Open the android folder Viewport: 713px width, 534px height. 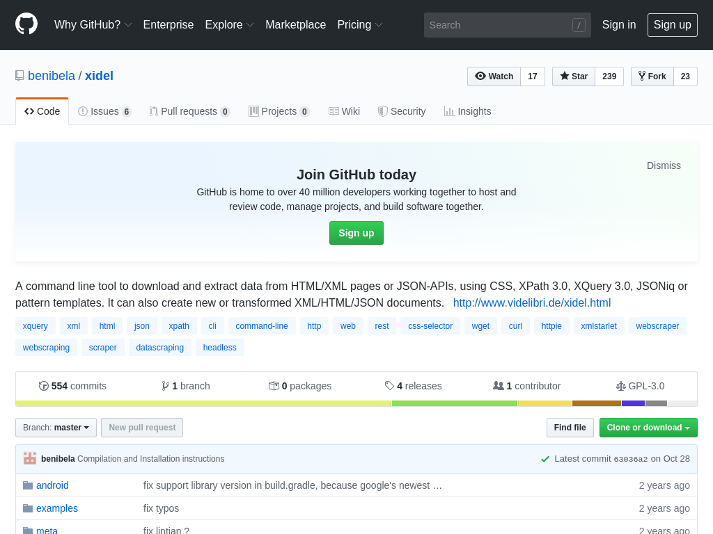(52, 485)
